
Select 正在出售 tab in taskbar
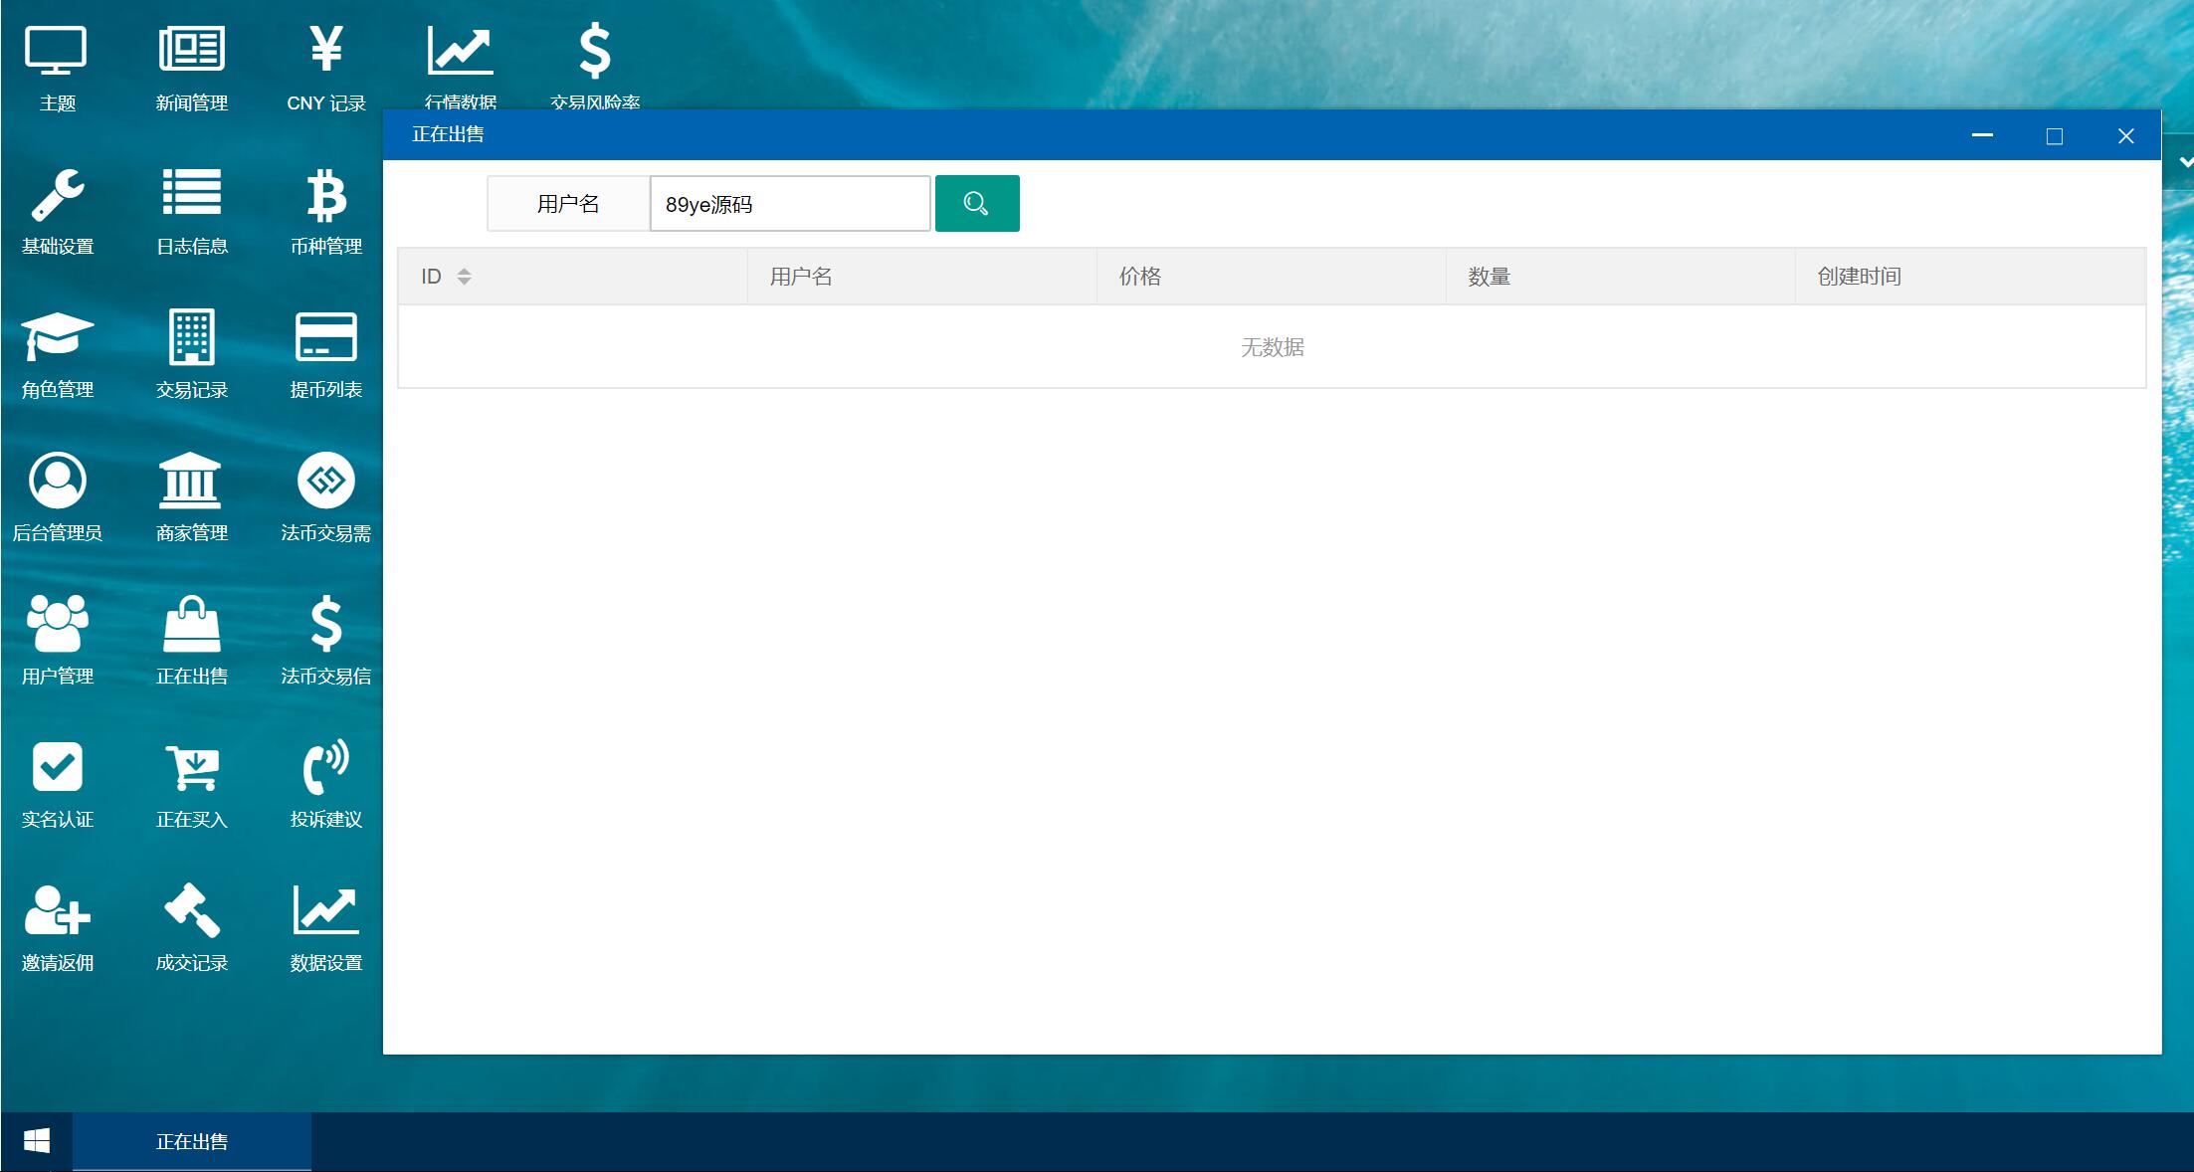click(192, 1141)
